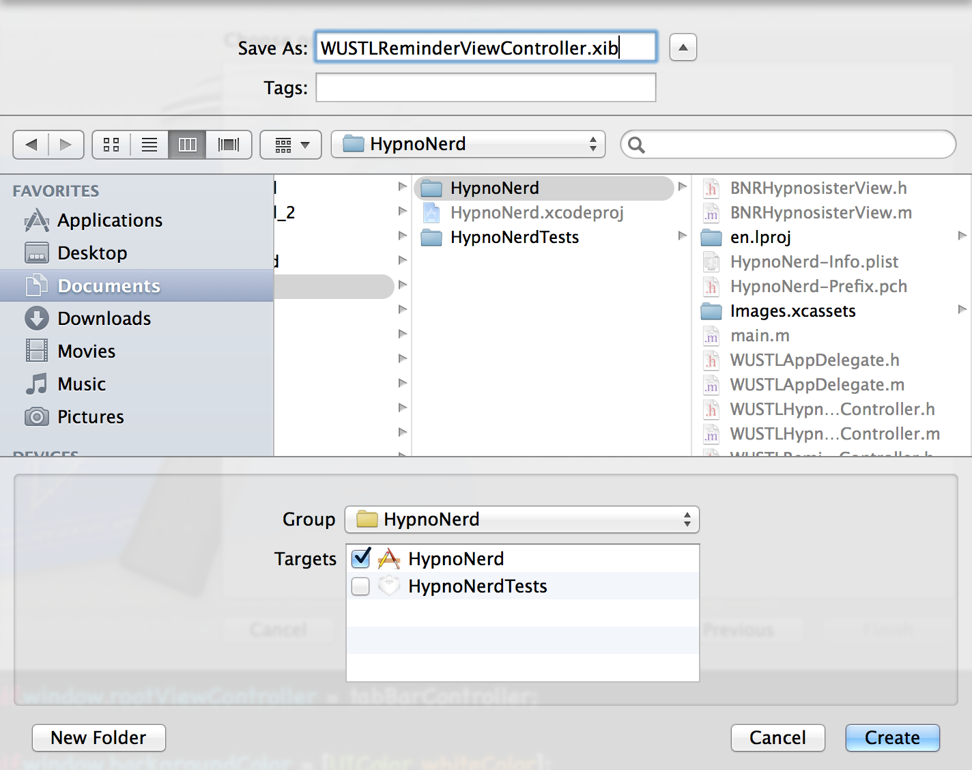Screen dimensions: 972x770
Task: Collapse the file browser with arrow button
Action: [x=683, y=48]
